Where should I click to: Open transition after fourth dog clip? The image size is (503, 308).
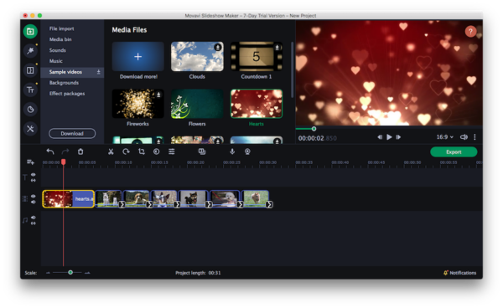209,204
